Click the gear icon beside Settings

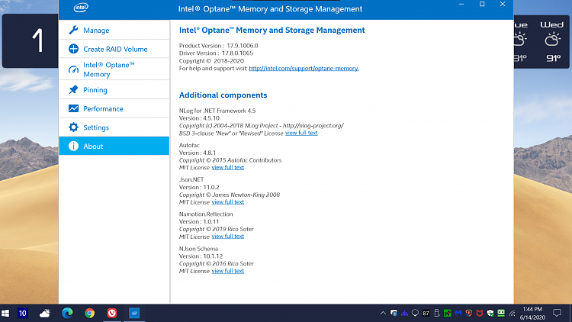pyautogui.click(x=73, y=127)
